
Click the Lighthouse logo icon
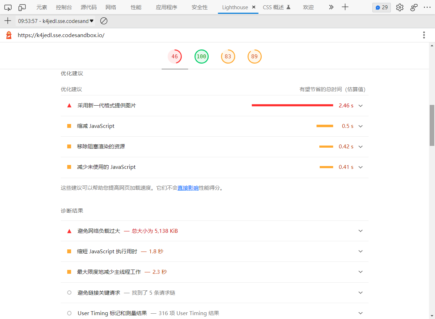click(x=9, y=35)
